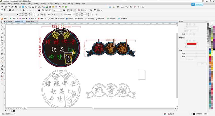Toggle the show grid button
The width and height of the screenshot is (215, 116).
71,10
